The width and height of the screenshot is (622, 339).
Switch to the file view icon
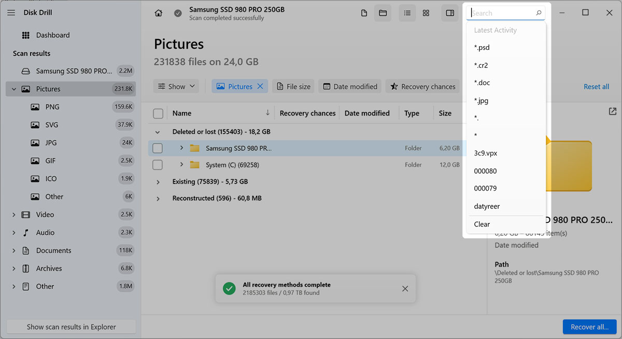(364, 13)
